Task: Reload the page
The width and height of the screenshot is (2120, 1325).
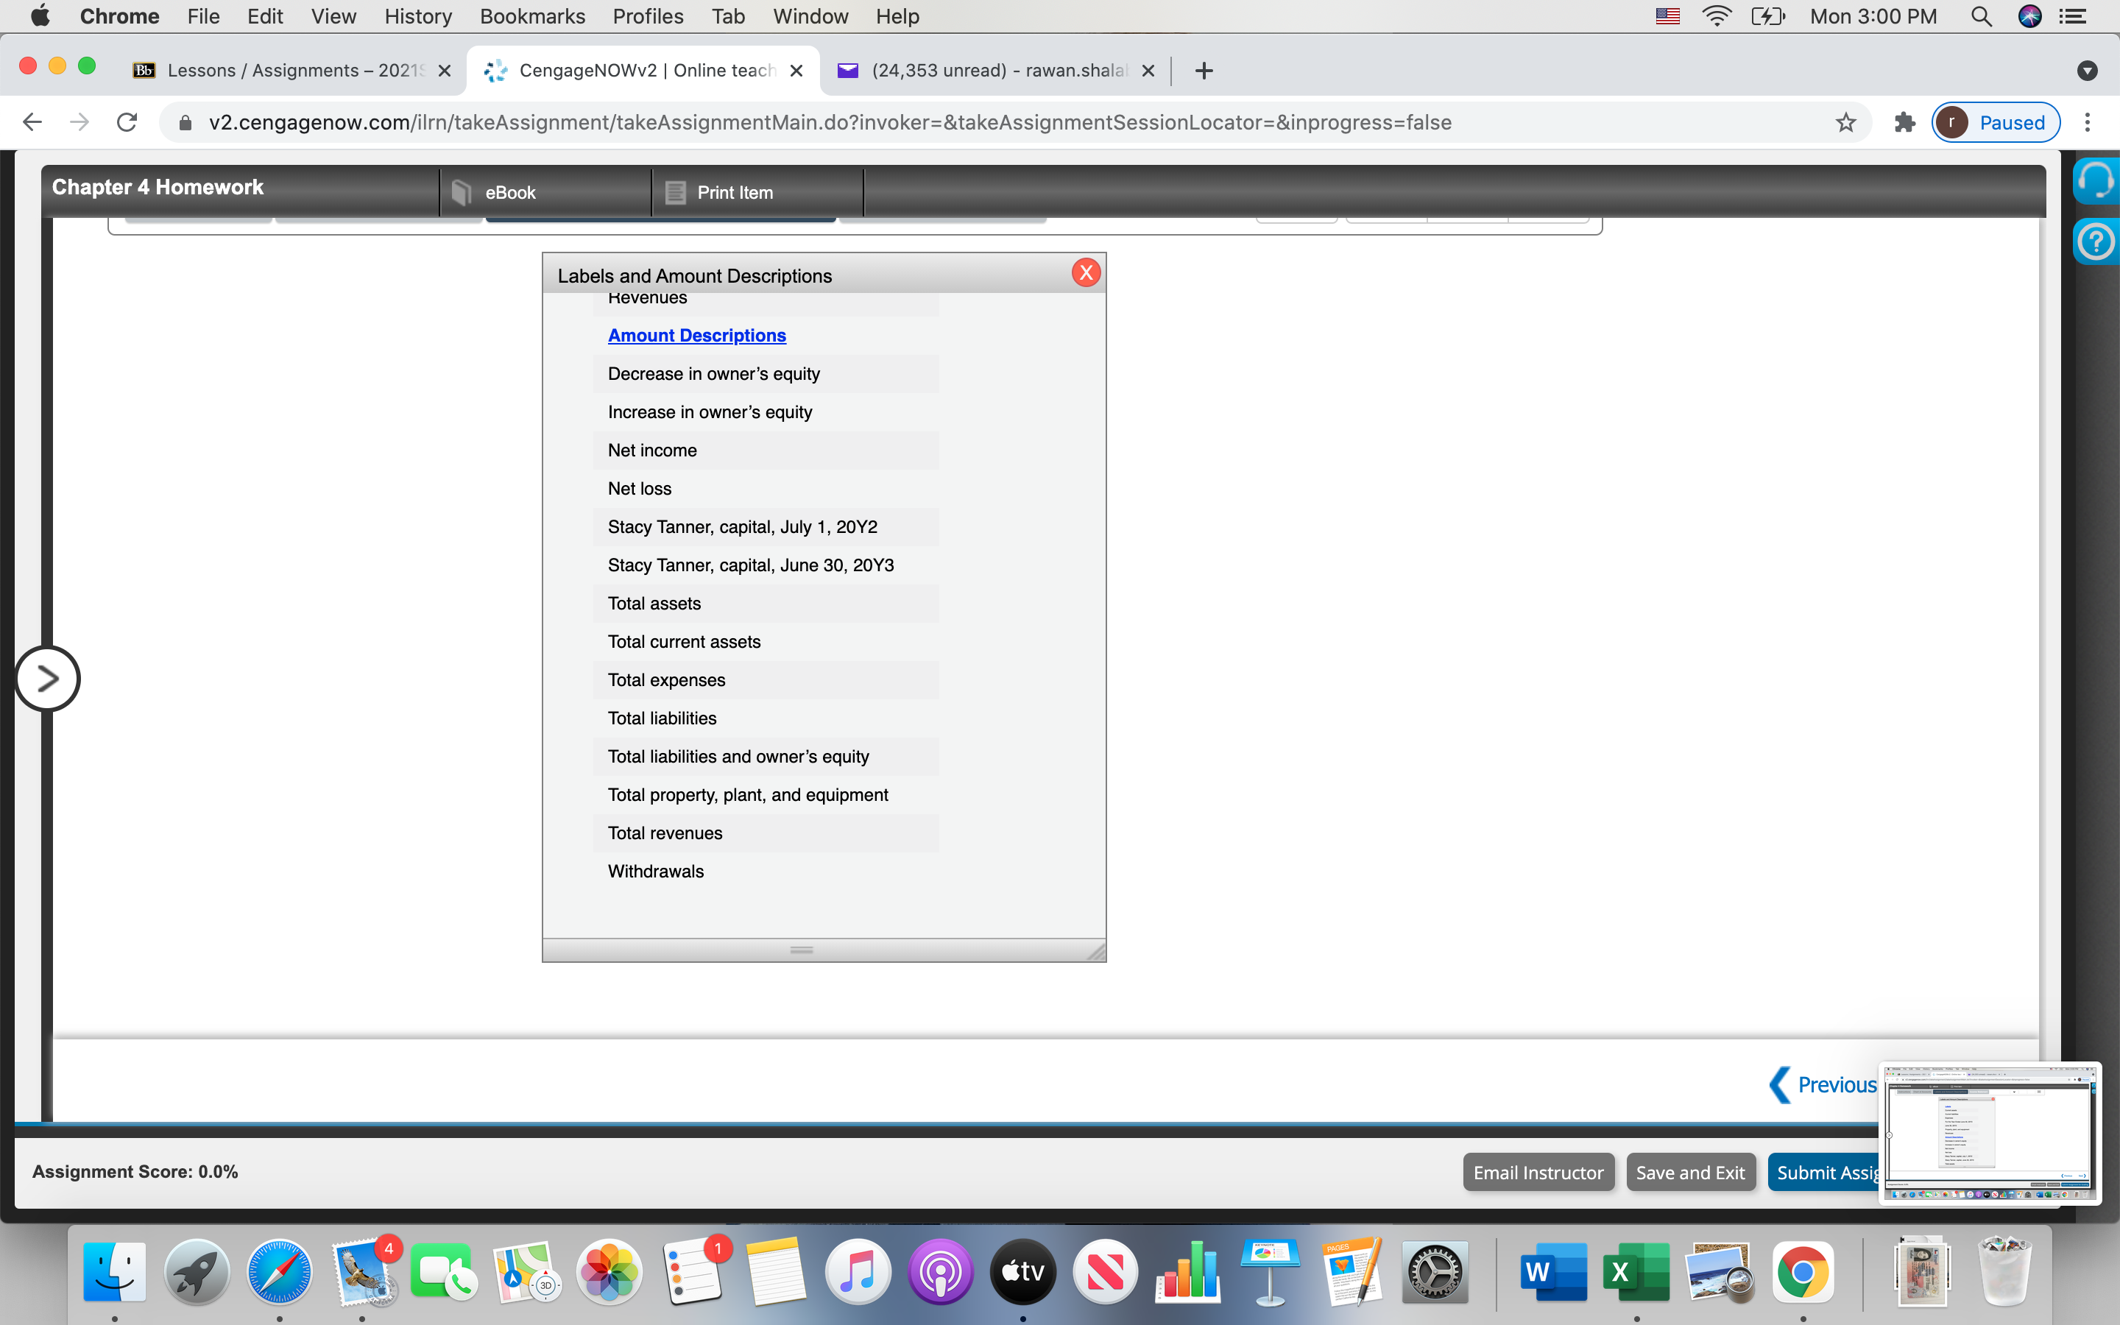Action: click(x=128, y=123)
